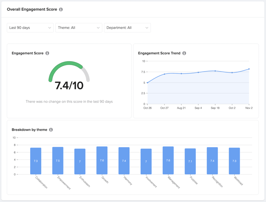The width and height of the screenshot is (266, 202).
Task: Select the Collaboration bar in chart
Action: 36,161
